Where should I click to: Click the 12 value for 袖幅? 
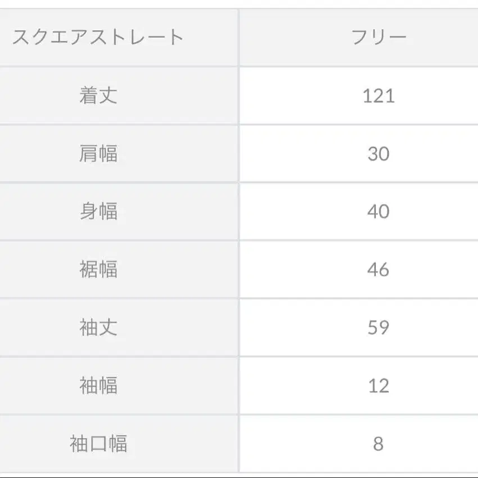pyautogui.click(x=378, y=386)
